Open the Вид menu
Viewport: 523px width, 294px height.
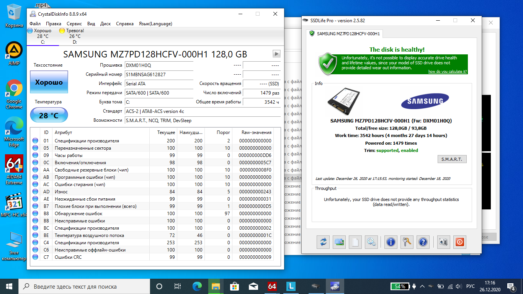(x=91, y=24)
